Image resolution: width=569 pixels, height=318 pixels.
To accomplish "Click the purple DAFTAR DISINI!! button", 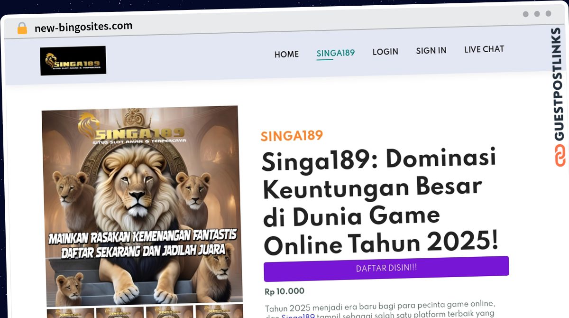I will click(386, 268).
